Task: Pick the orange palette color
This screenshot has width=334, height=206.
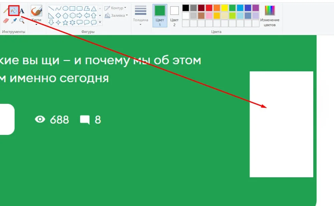Action: (217, 8)
